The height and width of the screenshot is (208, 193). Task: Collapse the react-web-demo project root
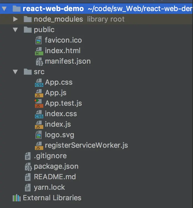(x=4, y=9)
